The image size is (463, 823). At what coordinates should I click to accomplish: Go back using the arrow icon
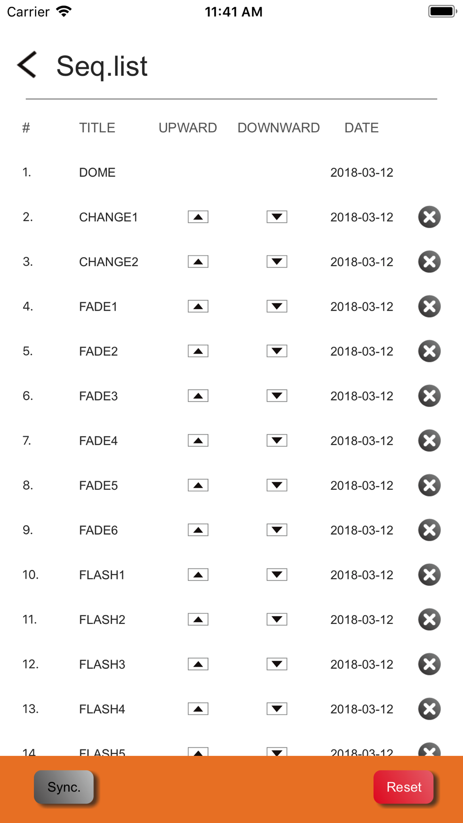[x=27, y=65]
